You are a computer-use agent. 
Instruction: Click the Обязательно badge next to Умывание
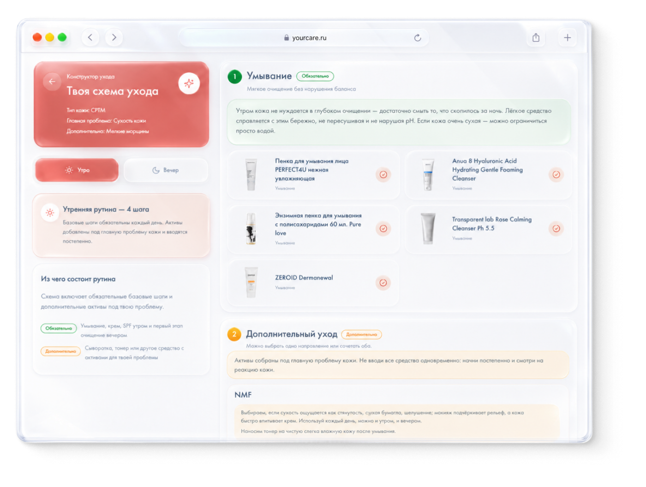[315, 76]
